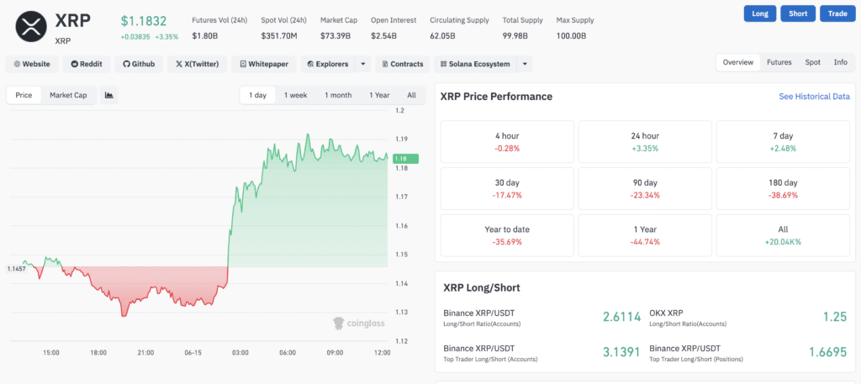Click the XRP Price Performance heading
The height and width of the screenshot is (384, 861).
pyautogui.click(x=496, y=97)
